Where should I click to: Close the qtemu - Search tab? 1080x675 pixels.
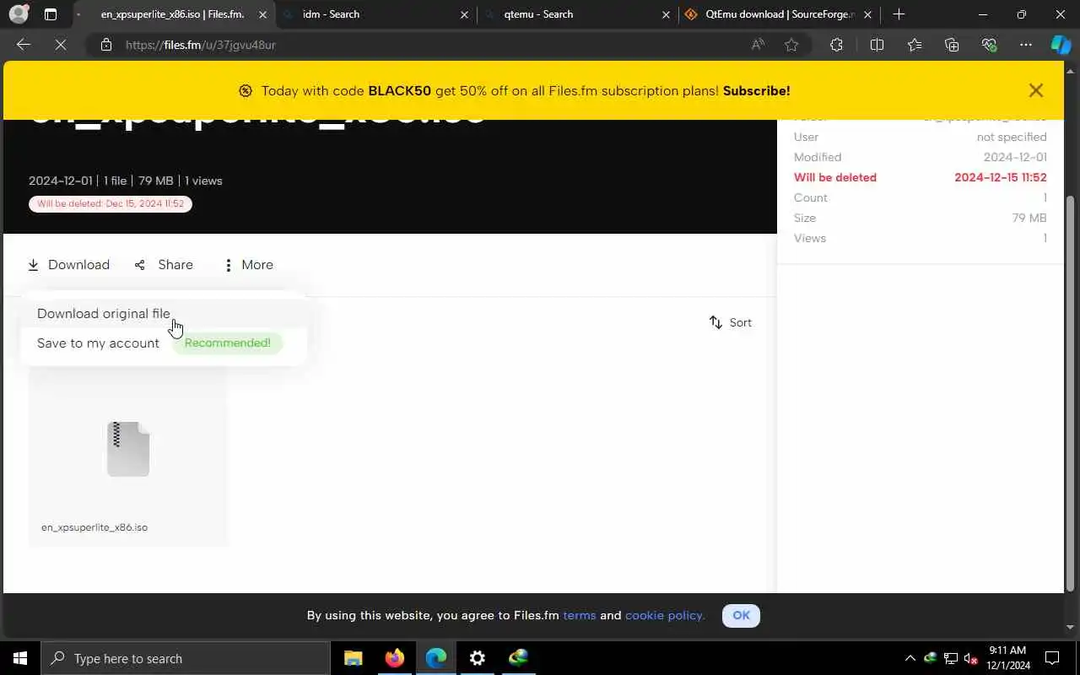point(666,14)
